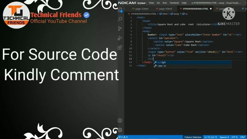Click option value="Cube" code line

182,45
